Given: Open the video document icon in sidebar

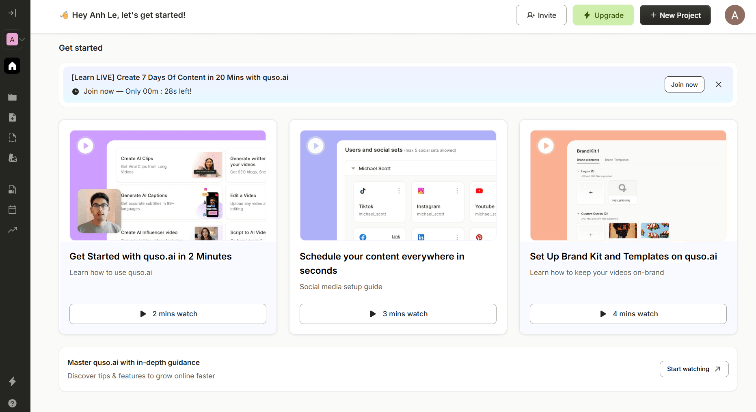Looking at the screenshot, I should click(12, 189).
